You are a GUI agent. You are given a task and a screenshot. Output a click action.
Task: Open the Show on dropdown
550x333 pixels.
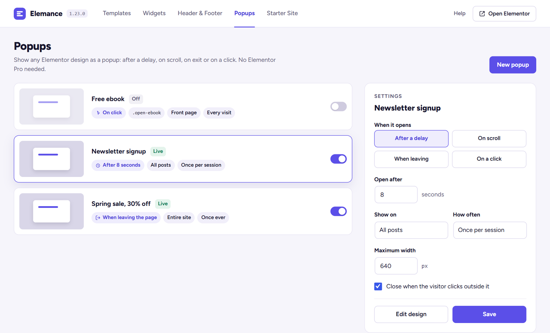click(411, 230)
